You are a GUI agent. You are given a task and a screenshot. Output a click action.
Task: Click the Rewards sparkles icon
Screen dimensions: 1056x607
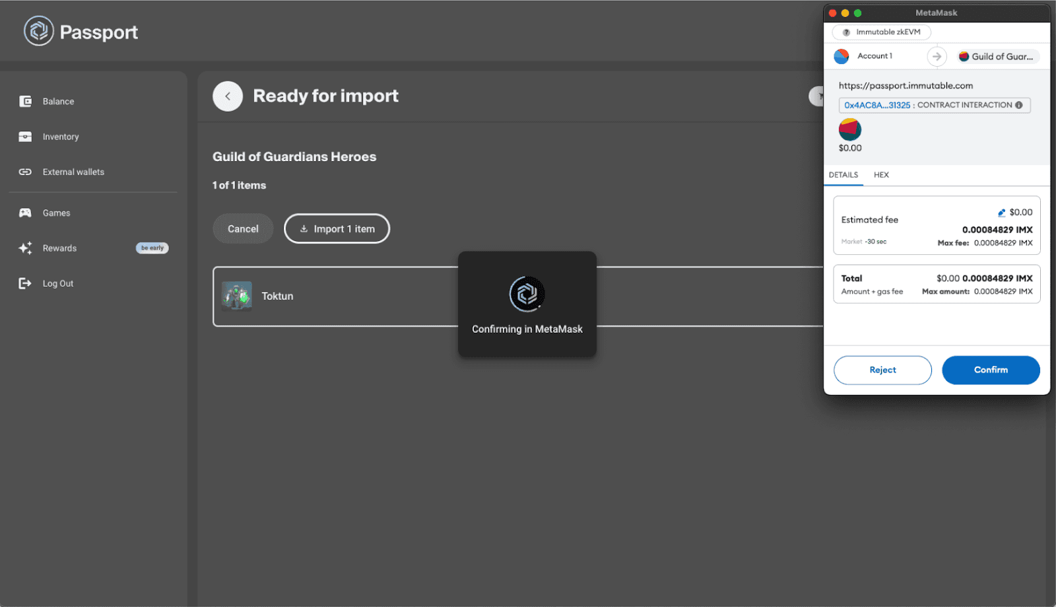point(25,248)
